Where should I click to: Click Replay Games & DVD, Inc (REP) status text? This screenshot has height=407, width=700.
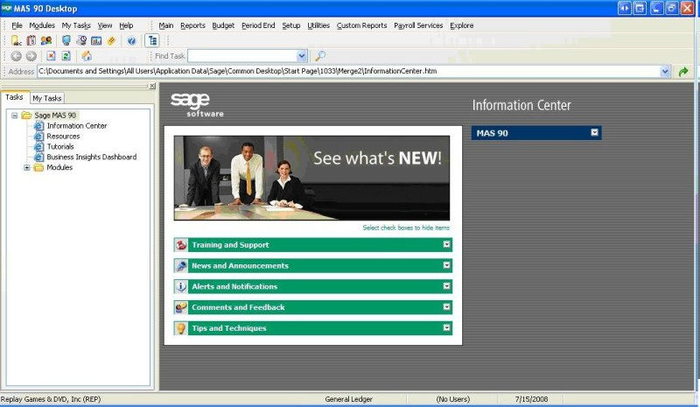51,399
